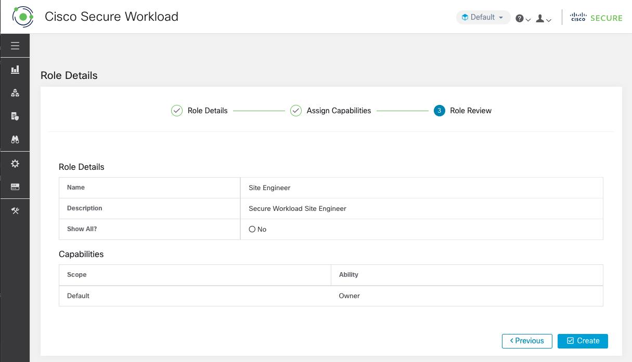Open platform settings via gear icon
Image resolution: width=632 pixels, height=362 pixels.
point(15,164)
